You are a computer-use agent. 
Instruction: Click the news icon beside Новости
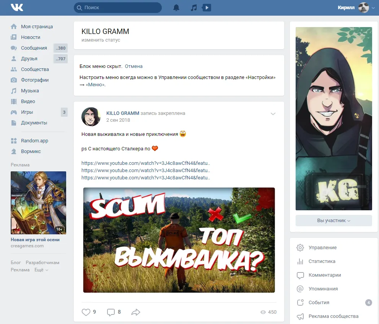pos(14,37)
